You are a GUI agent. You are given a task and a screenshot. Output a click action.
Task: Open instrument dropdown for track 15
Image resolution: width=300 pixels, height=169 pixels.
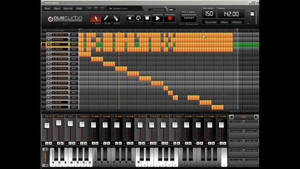(49, 102)
